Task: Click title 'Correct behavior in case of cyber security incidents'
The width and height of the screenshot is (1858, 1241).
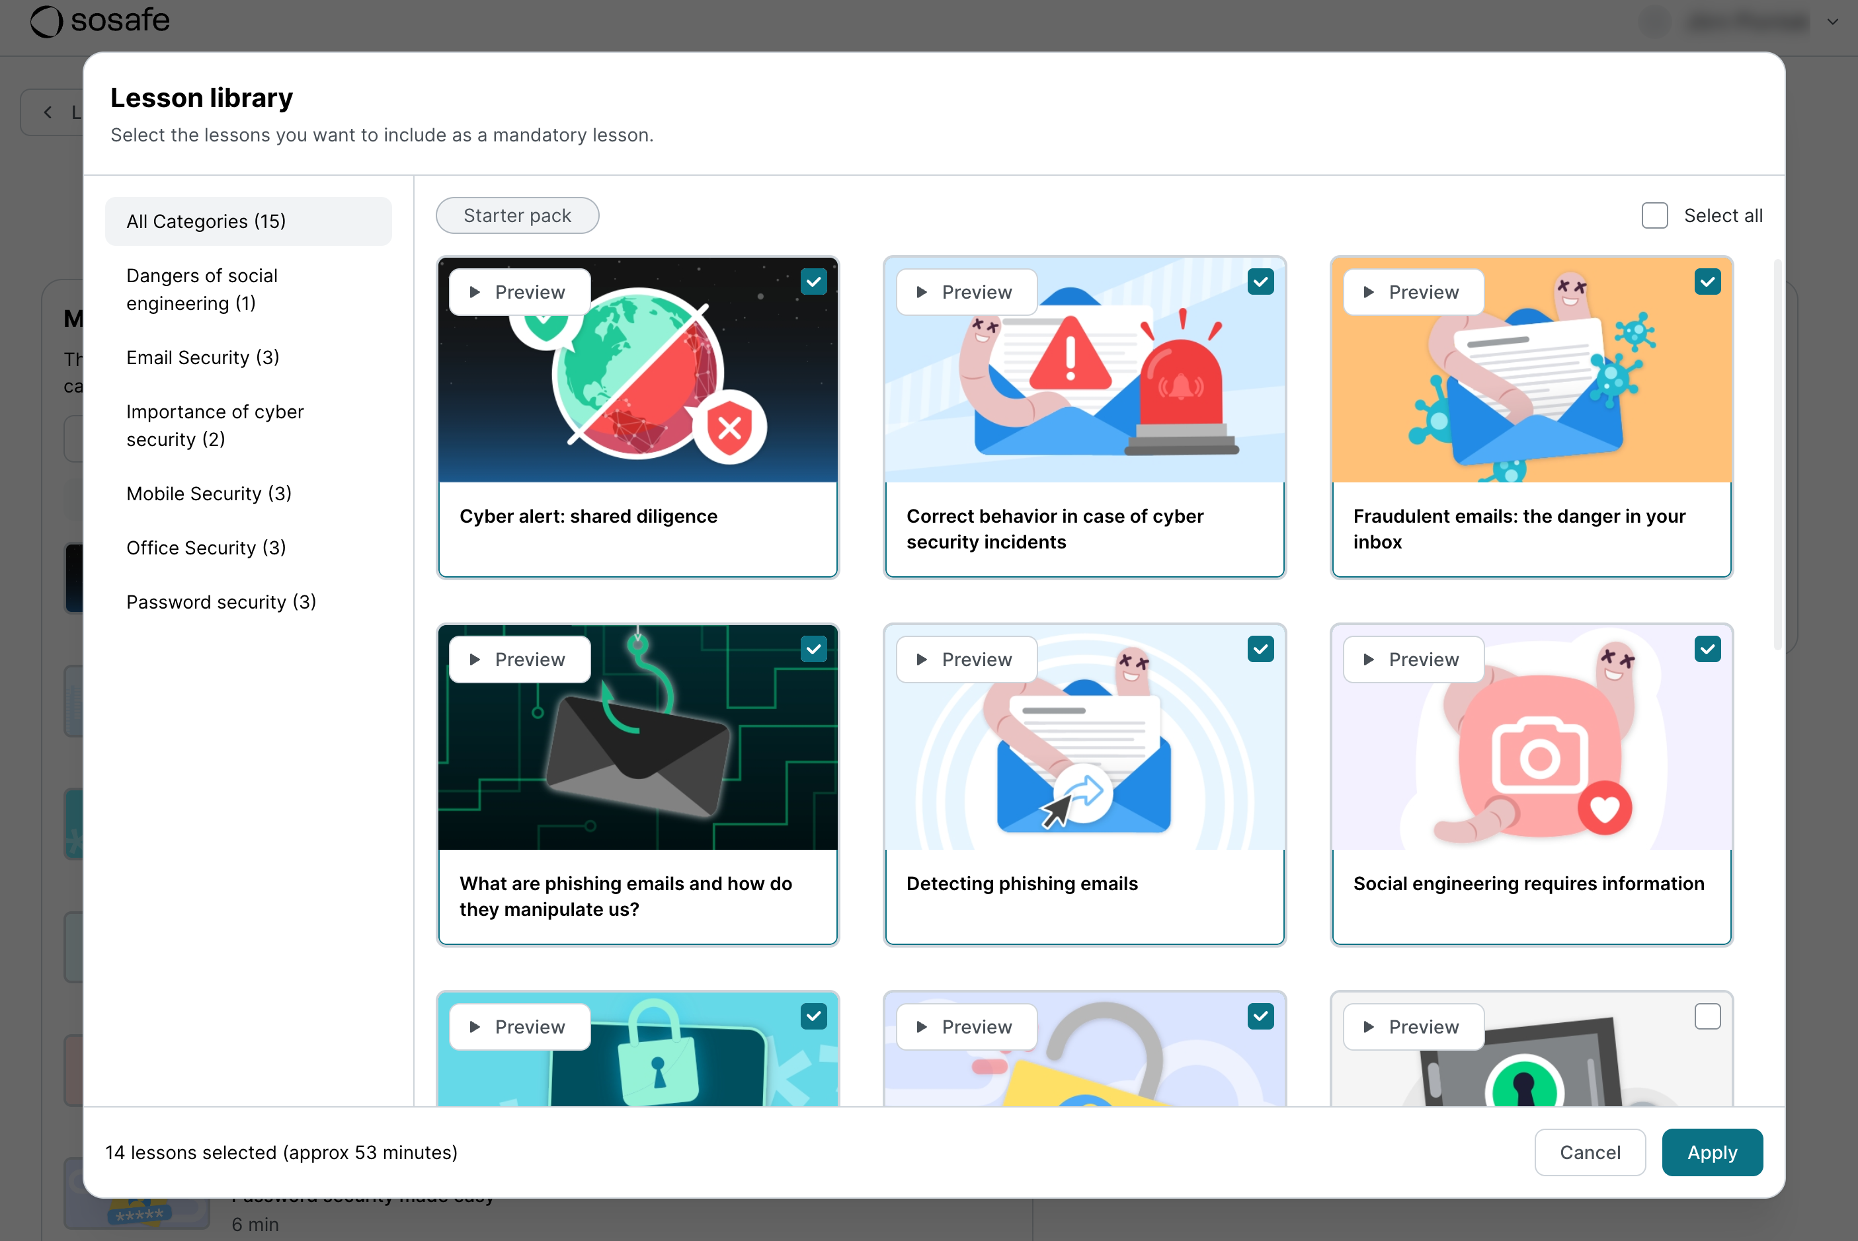Action: (1055, 529)
